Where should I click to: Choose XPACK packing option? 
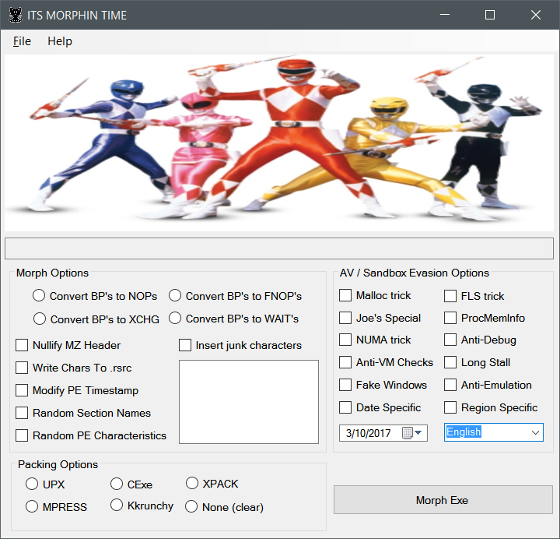tap(192, 483)
